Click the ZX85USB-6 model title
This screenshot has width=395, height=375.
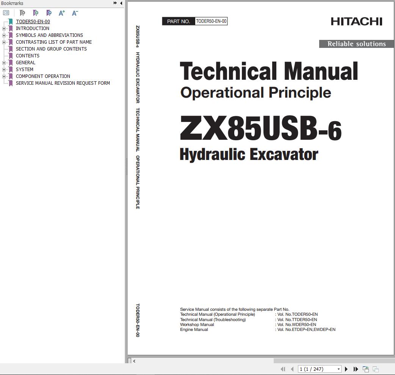260,128
